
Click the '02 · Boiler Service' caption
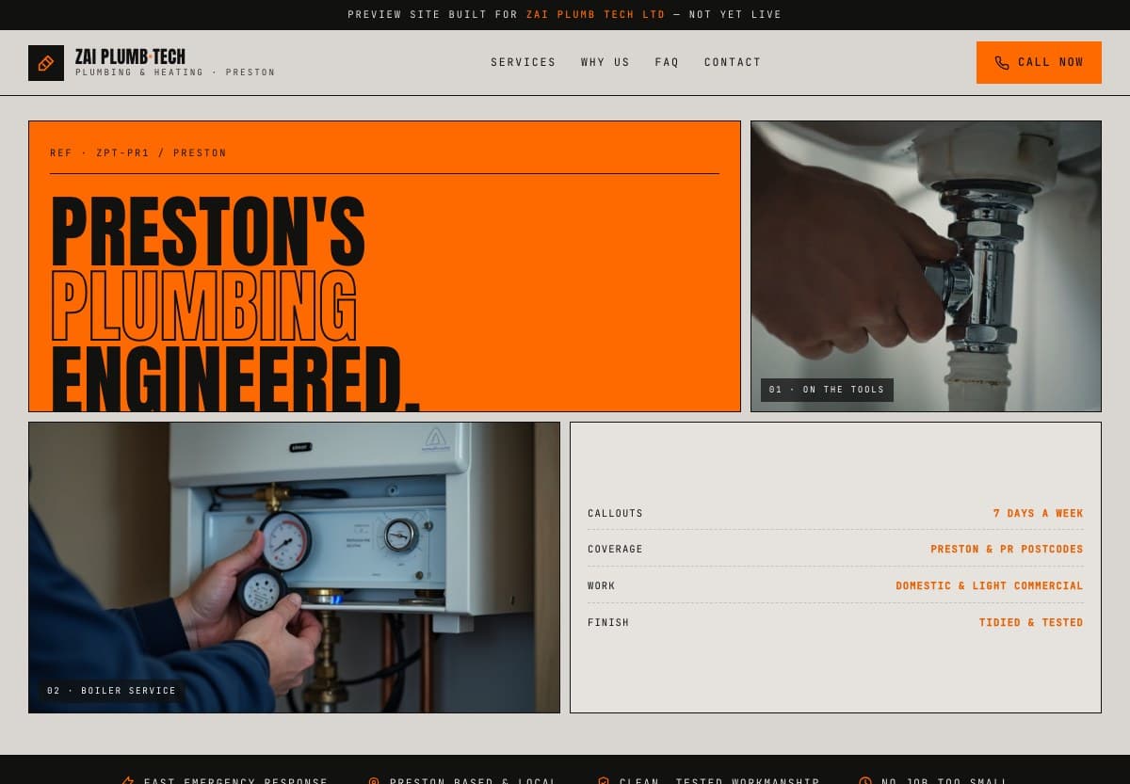[x=111, y=691]
